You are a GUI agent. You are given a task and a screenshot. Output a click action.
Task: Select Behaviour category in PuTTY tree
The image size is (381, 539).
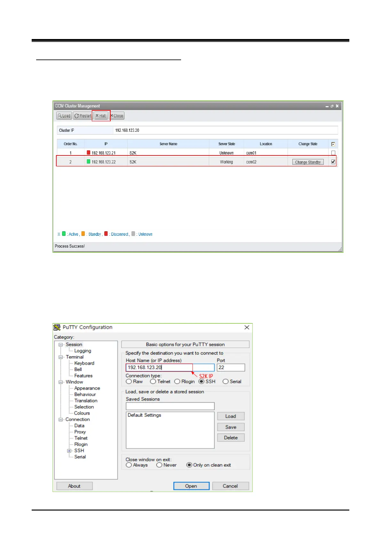(x=85, y=394)
